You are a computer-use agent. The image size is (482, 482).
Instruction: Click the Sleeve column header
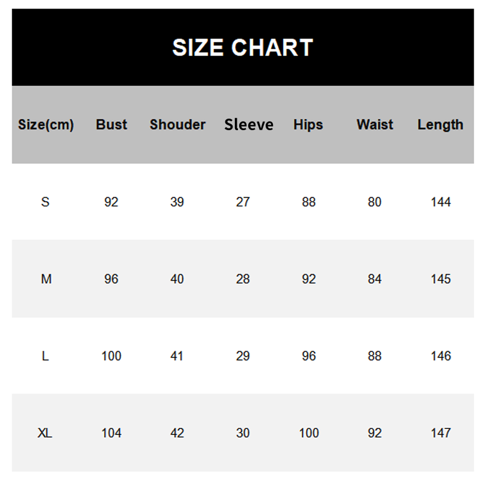click(x=248, y=125)
